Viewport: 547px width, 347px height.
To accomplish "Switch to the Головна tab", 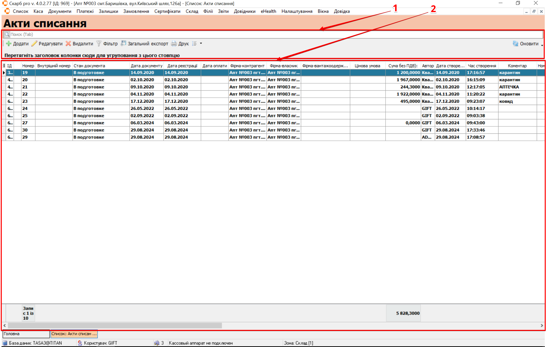I will pos(26,334).
